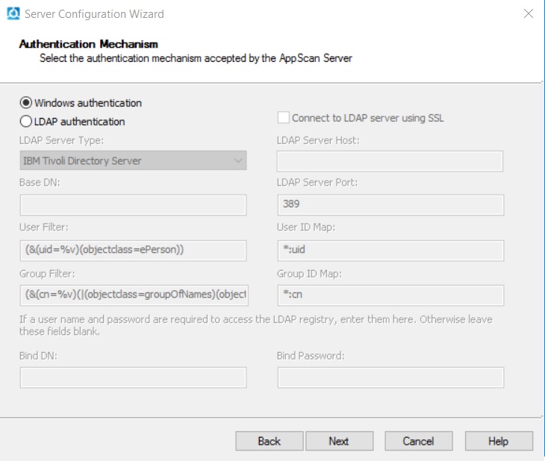The image size is (545, 461).
Task: Click the LDAP Server Host field
Action: [390, 161]
